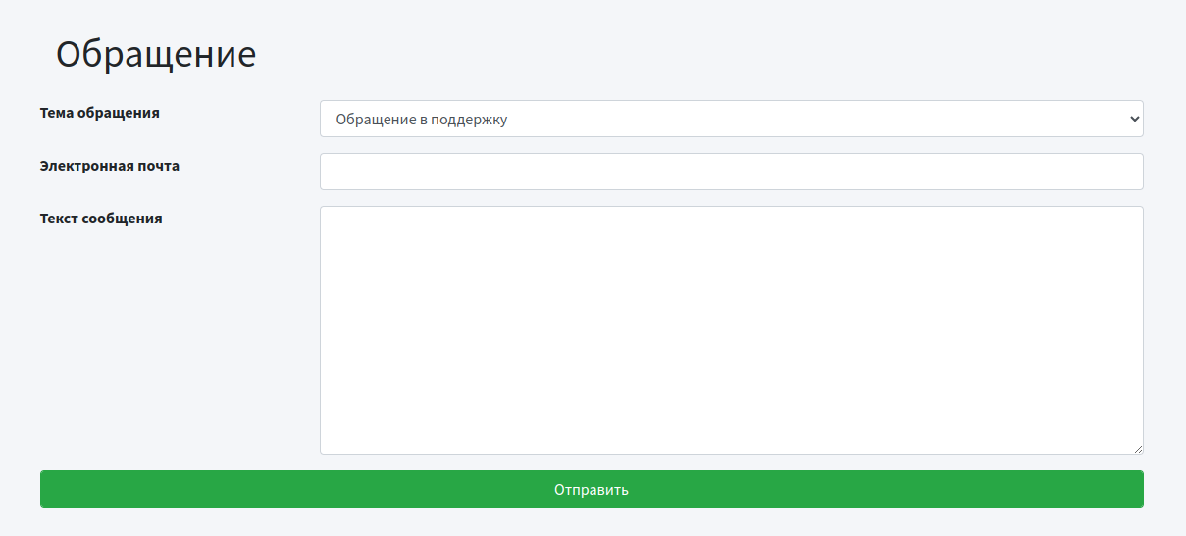The width and height of the screenshot is (1186, 536).
Task: Submit the form with the green button
Action: point(592,489)
